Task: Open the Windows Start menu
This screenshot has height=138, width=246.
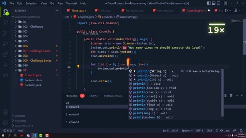Action: point(3,135)
